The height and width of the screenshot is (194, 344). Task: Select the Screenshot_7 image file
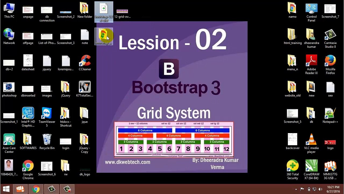click(x=330, y=11)
